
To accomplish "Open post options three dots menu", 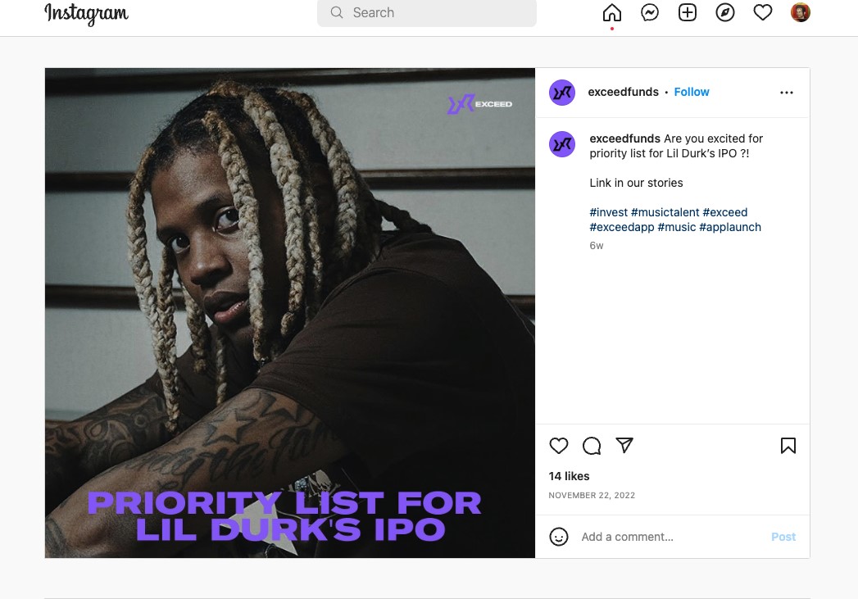I will pos(787,93).
